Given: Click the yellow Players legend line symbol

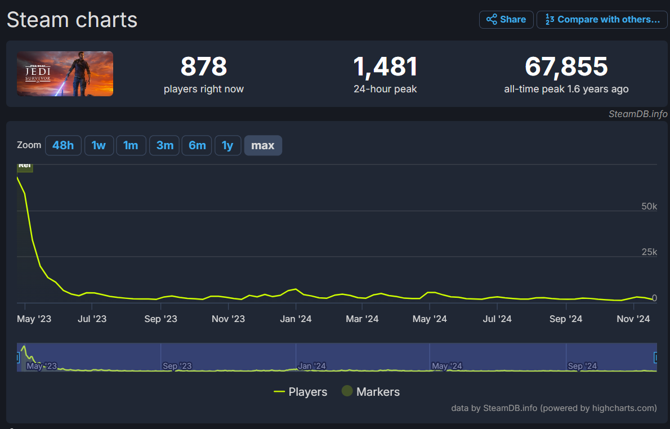Looking at the screenshot, I should pyautogui.click(x=279, y=392).
